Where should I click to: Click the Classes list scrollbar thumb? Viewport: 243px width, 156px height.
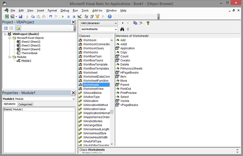tap(112, 112)
